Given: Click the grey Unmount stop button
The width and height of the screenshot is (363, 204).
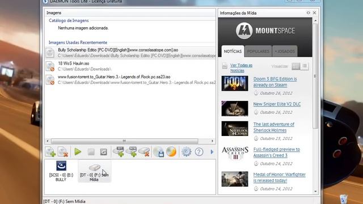Looking at the screenshot, I should [x=91, y=152].
